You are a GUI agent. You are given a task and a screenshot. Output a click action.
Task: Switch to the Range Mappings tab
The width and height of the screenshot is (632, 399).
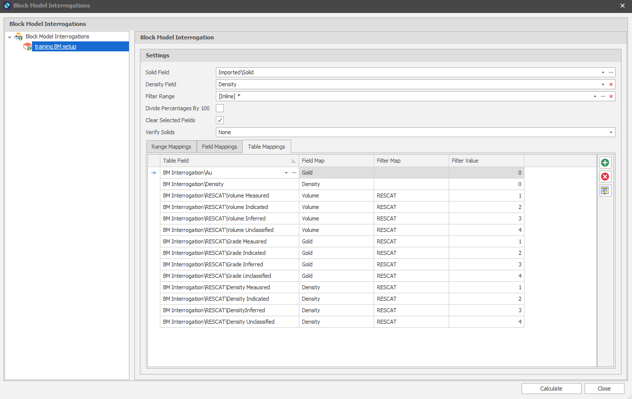point(171,147)
